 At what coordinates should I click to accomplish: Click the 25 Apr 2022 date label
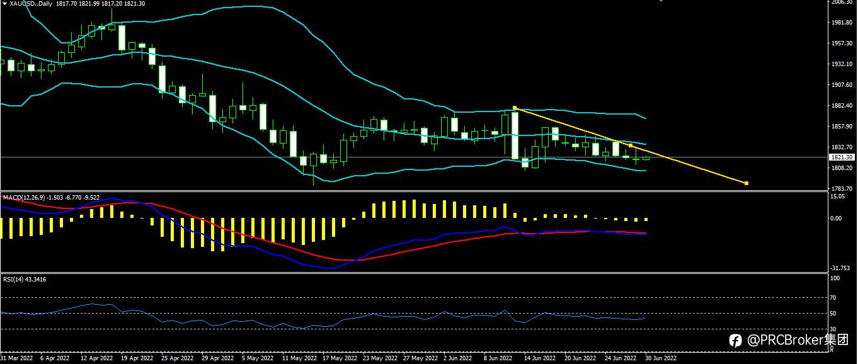click(177, 358)
